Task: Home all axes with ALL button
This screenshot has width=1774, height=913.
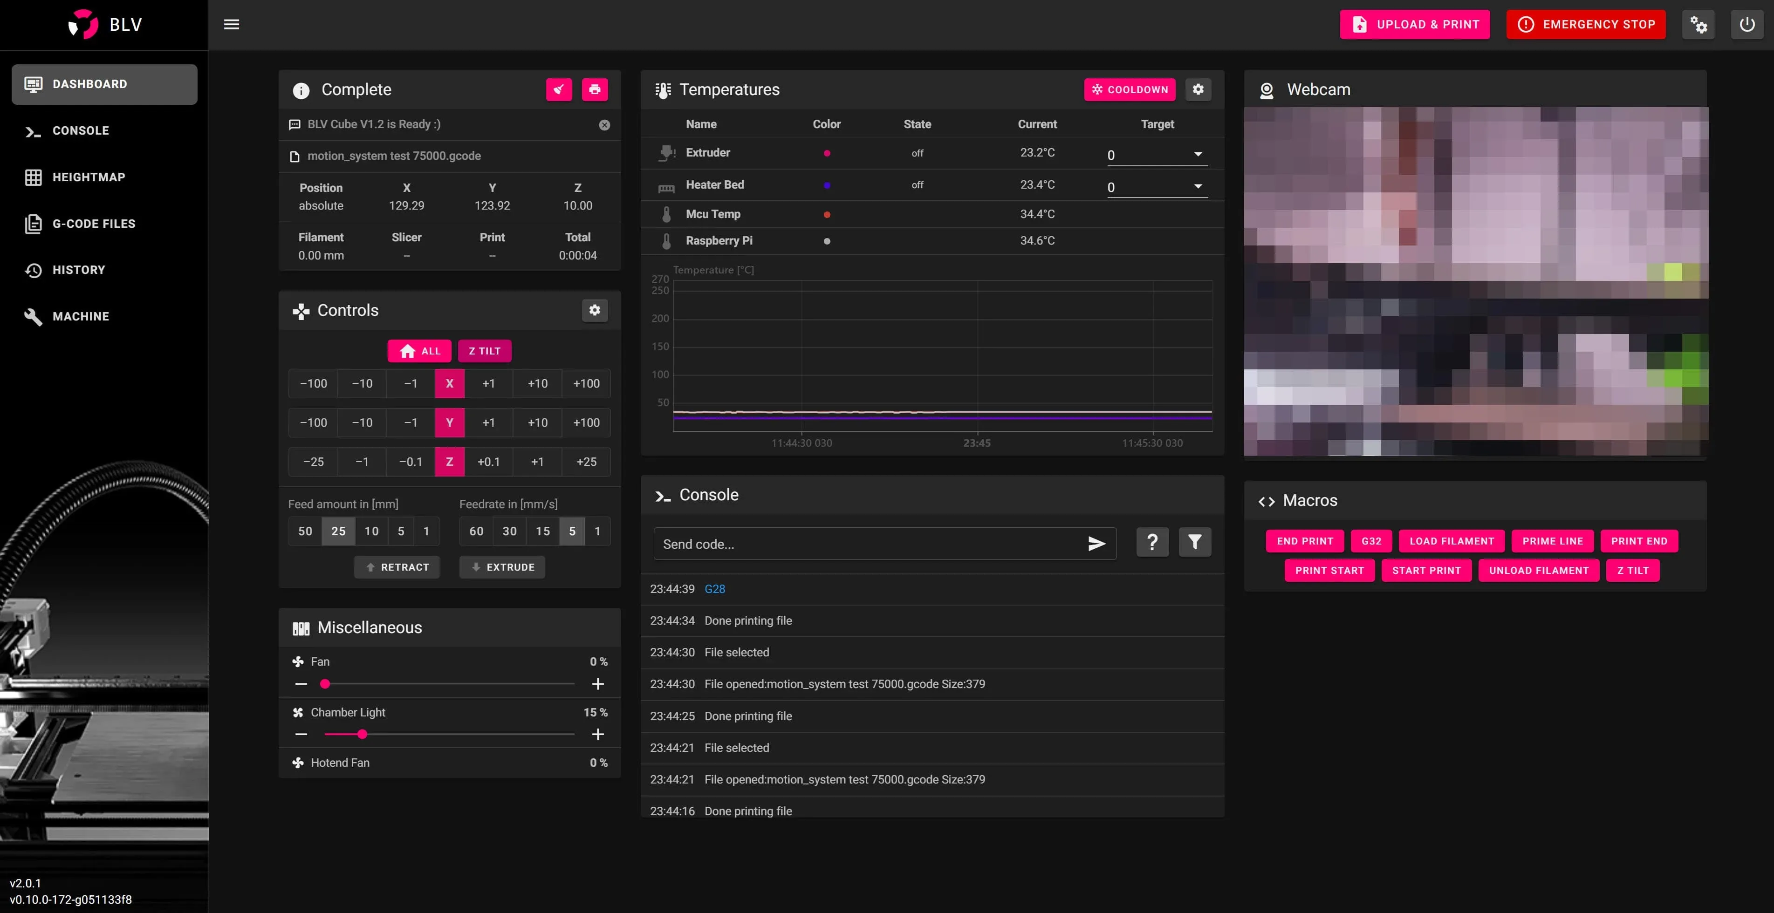Action: pos(419,350)
